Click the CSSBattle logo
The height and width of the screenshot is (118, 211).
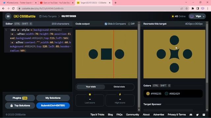click(x=24, y=16)
